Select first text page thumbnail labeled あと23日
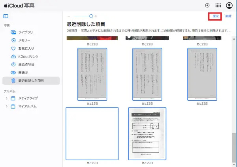 coord(92,74)
